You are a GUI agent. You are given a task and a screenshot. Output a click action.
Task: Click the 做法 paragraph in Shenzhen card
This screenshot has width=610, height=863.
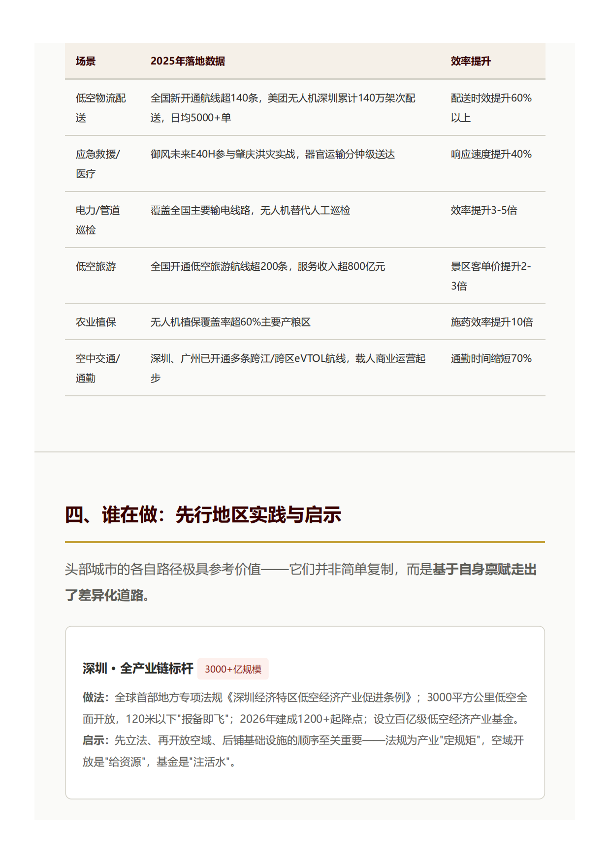[305, 708]
